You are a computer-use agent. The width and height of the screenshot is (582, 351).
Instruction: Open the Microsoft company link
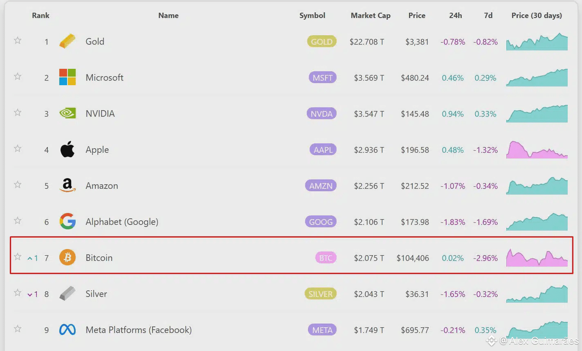(104, 77)
